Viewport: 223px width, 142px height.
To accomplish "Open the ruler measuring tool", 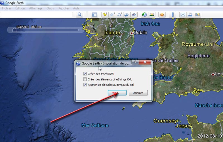I will (173, 15).
